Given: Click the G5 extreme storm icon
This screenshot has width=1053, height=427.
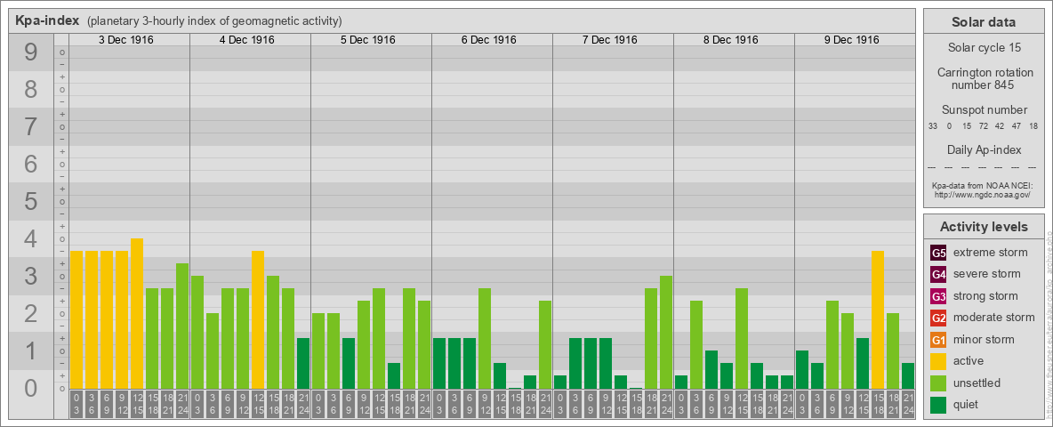Looking at the screenshot, I should [x=938, y=253].
